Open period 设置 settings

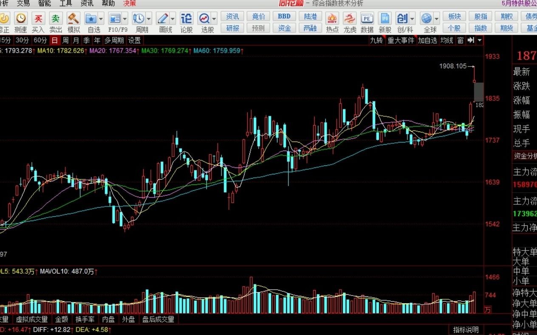[x=134, y=40]
